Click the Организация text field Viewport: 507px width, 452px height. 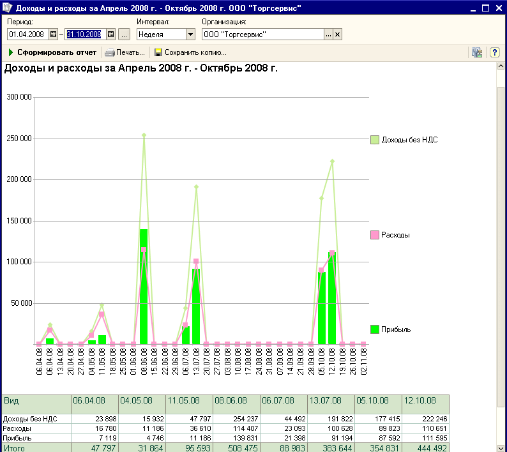262,34
